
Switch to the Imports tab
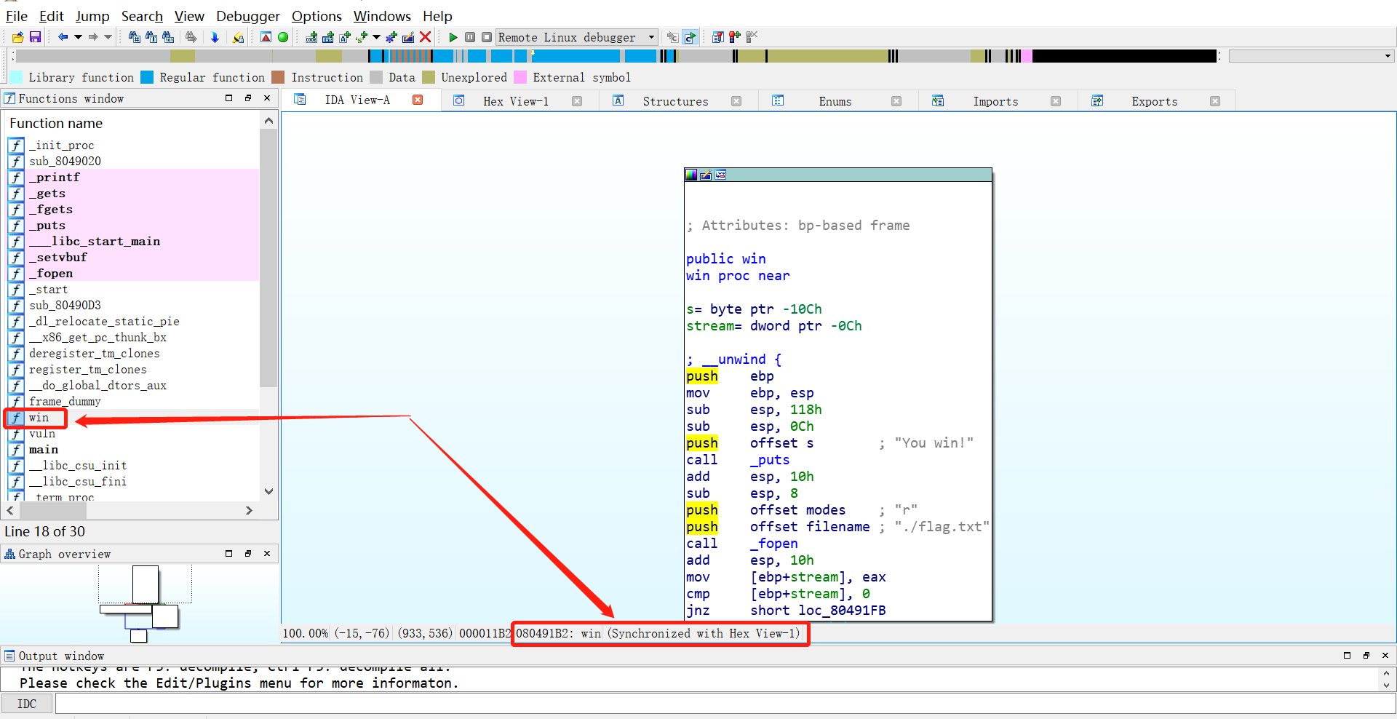coord(995,101)
